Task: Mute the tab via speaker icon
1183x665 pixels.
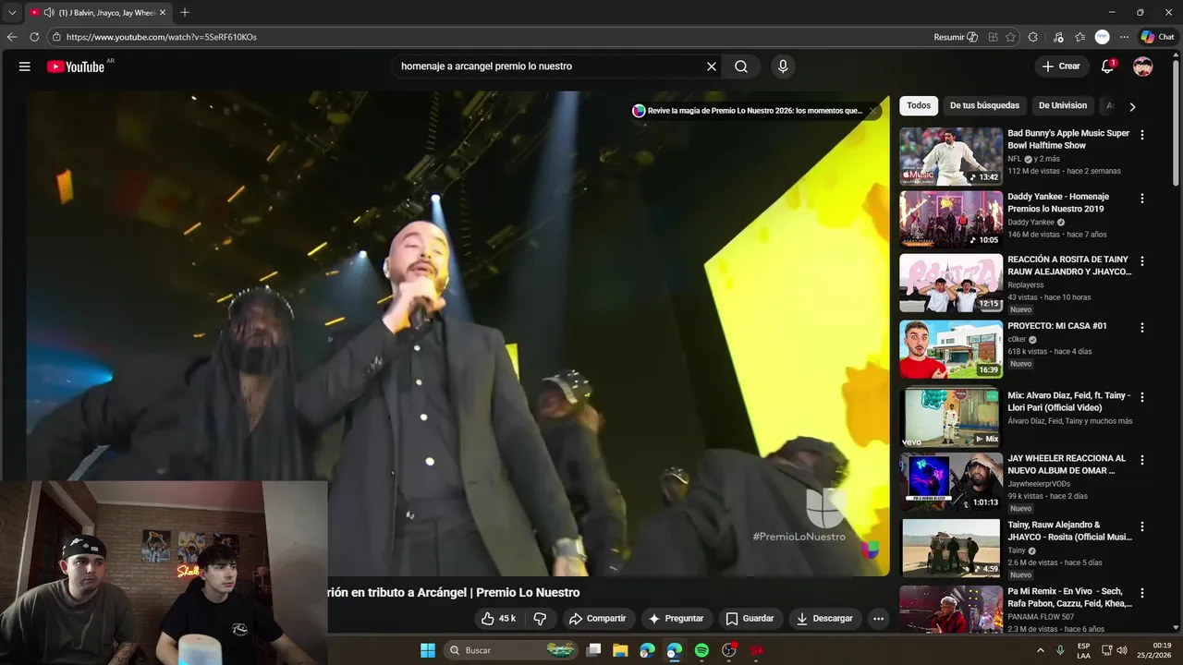Action: point(49,13)
